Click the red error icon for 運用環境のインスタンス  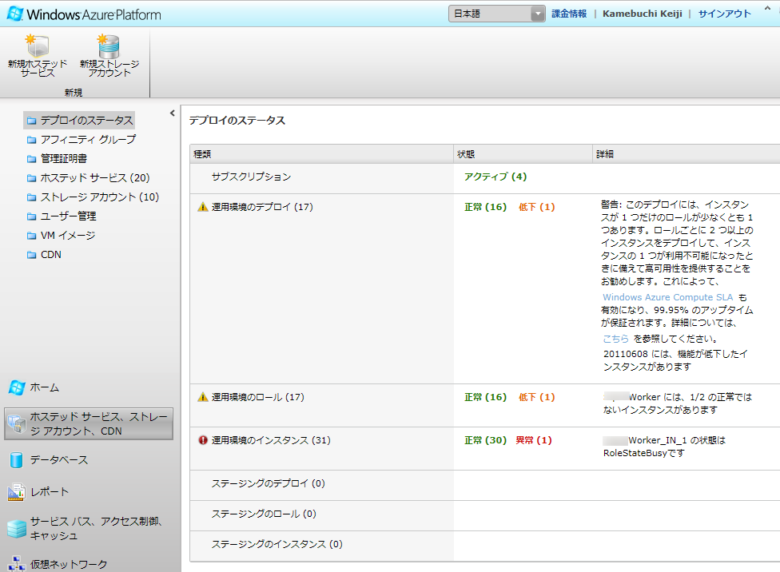pos(203,440)
